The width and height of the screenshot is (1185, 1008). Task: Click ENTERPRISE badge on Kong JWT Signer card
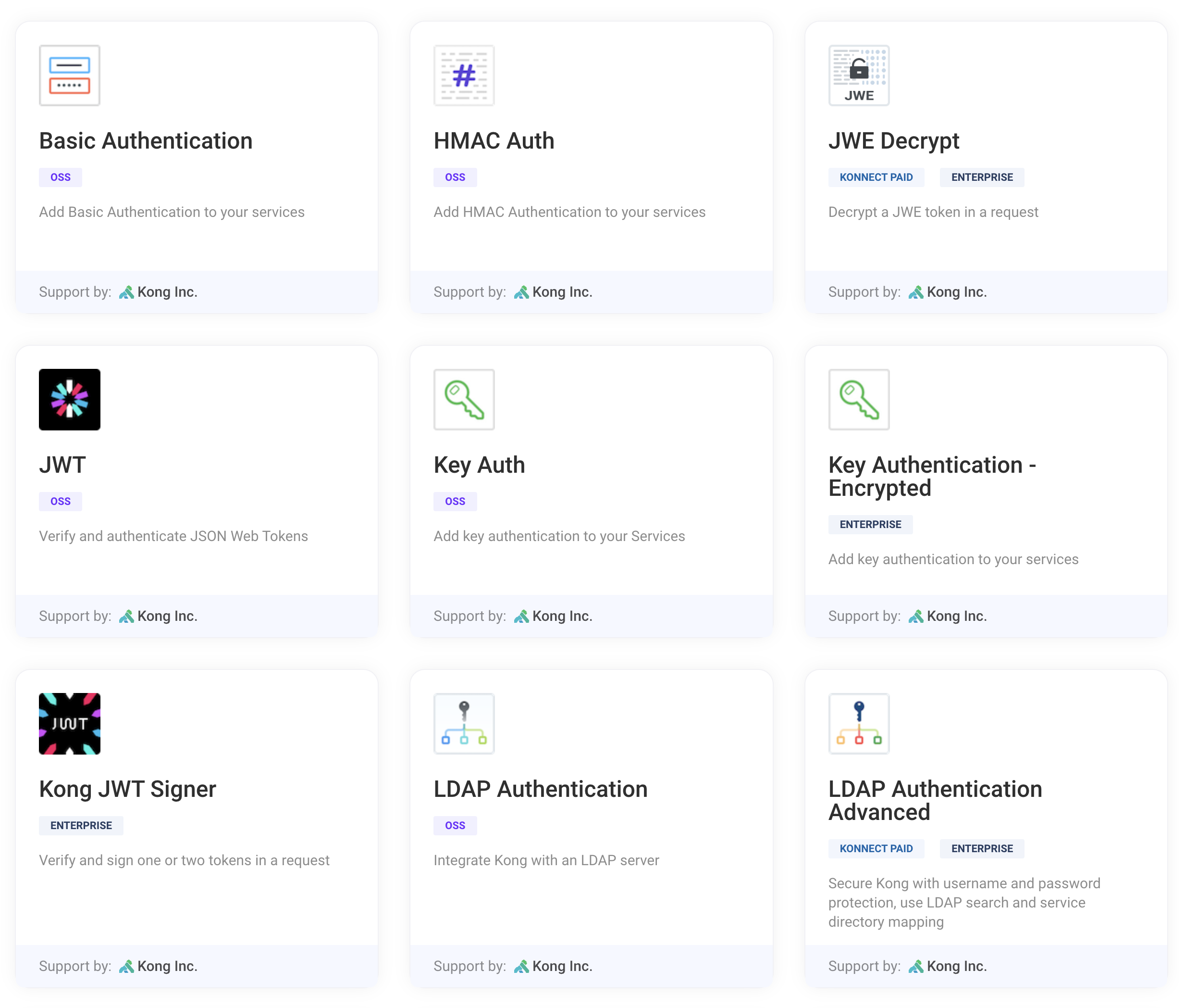81,825
